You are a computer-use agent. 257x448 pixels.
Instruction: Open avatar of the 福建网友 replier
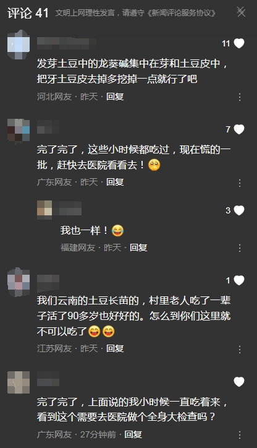44,209
